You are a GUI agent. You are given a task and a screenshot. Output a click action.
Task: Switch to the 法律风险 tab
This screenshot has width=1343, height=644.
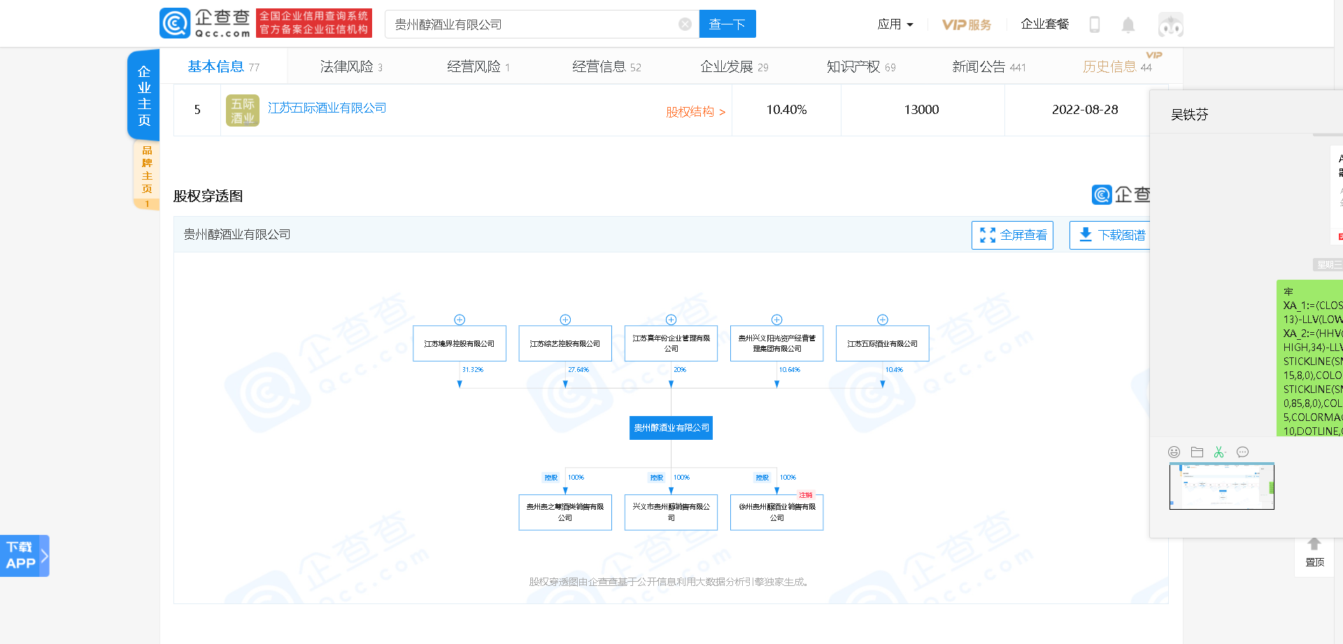point(351,67)
